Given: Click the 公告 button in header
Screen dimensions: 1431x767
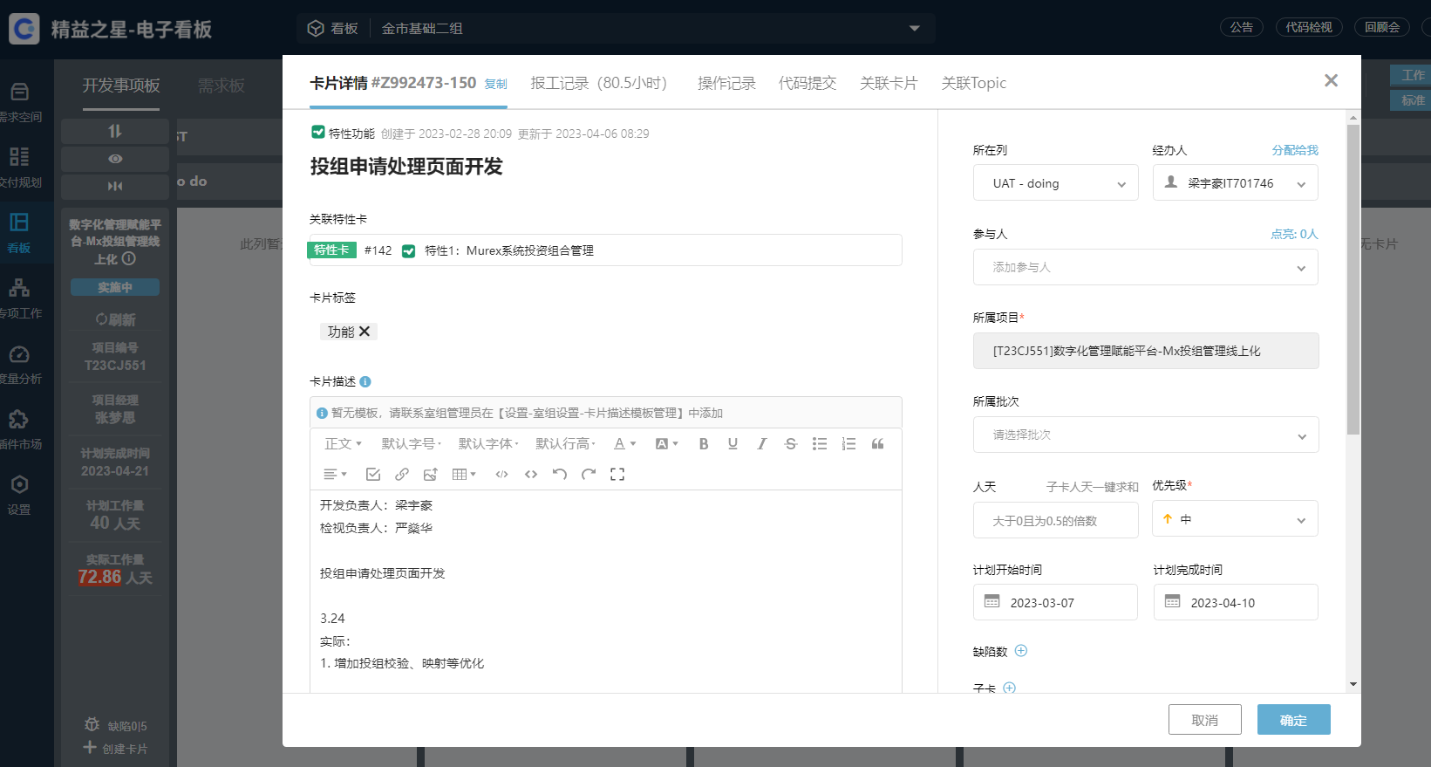Looking at the screenshot, I should click(1242, 27).
